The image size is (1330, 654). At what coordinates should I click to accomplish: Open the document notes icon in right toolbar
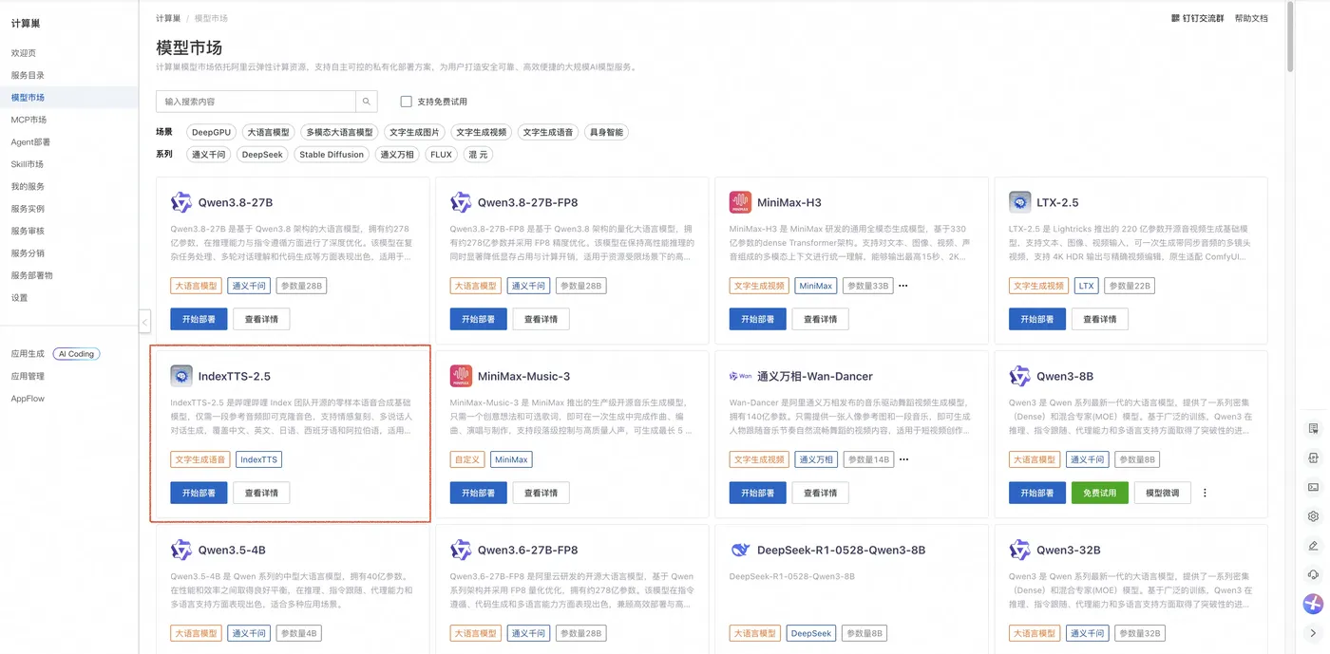click(1314, 429)
